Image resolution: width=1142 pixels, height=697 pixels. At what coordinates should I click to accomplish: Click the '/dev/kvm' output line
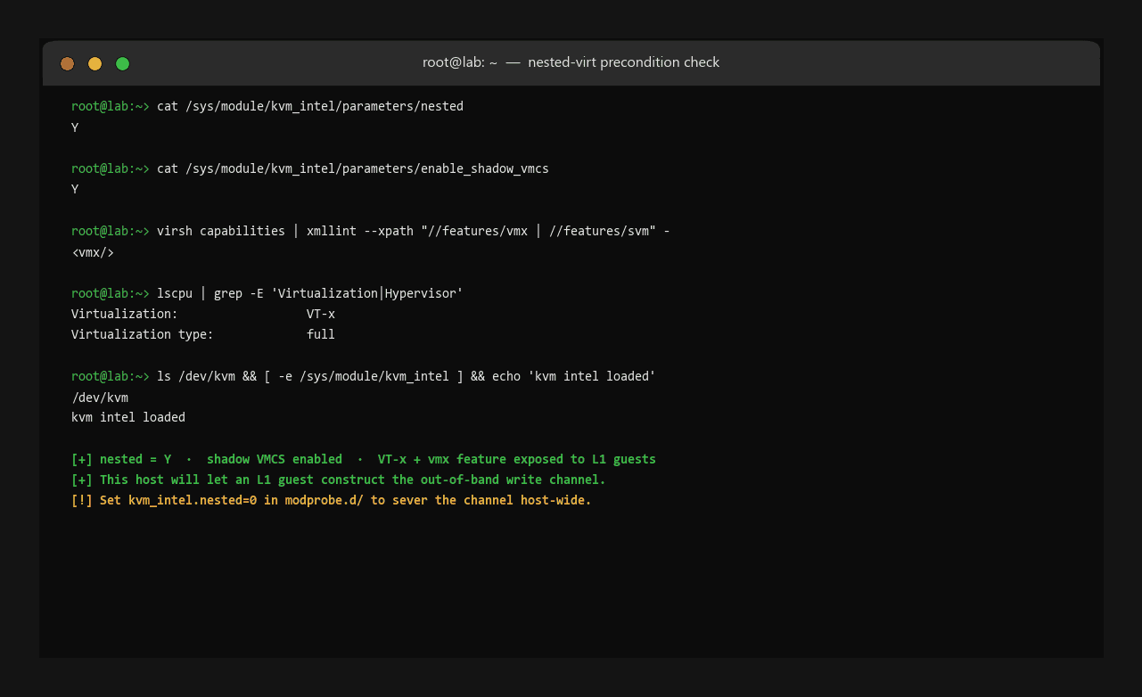tap(100, 397)
